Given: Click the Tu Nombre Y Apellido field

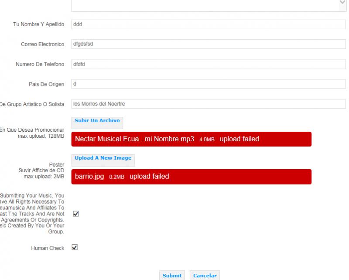Looking at the screenshot, I should 209,24.
